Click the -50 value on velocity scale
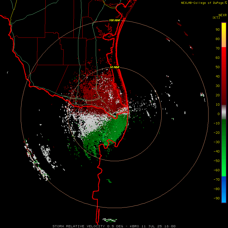The height and width of the screenshot is (228, 228). pos(217,161)
